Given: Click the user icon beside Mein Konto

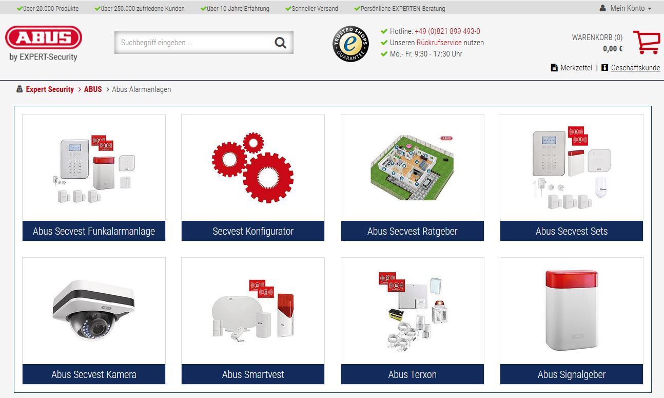Looking at the screenshot, I should pos(602,9).
